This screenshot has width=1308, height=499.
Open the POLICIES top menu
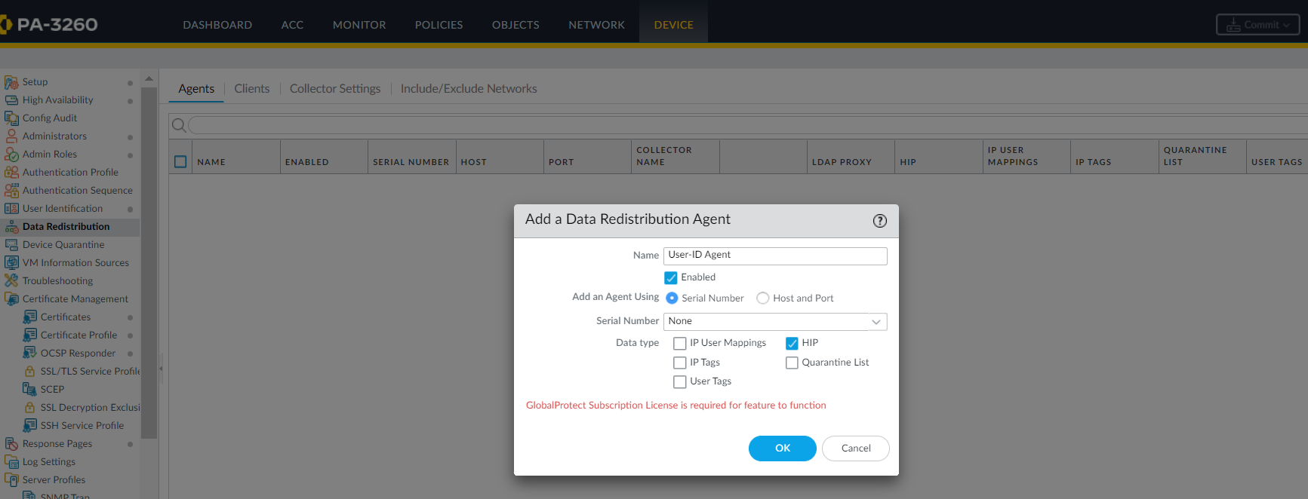coord(439,25)
